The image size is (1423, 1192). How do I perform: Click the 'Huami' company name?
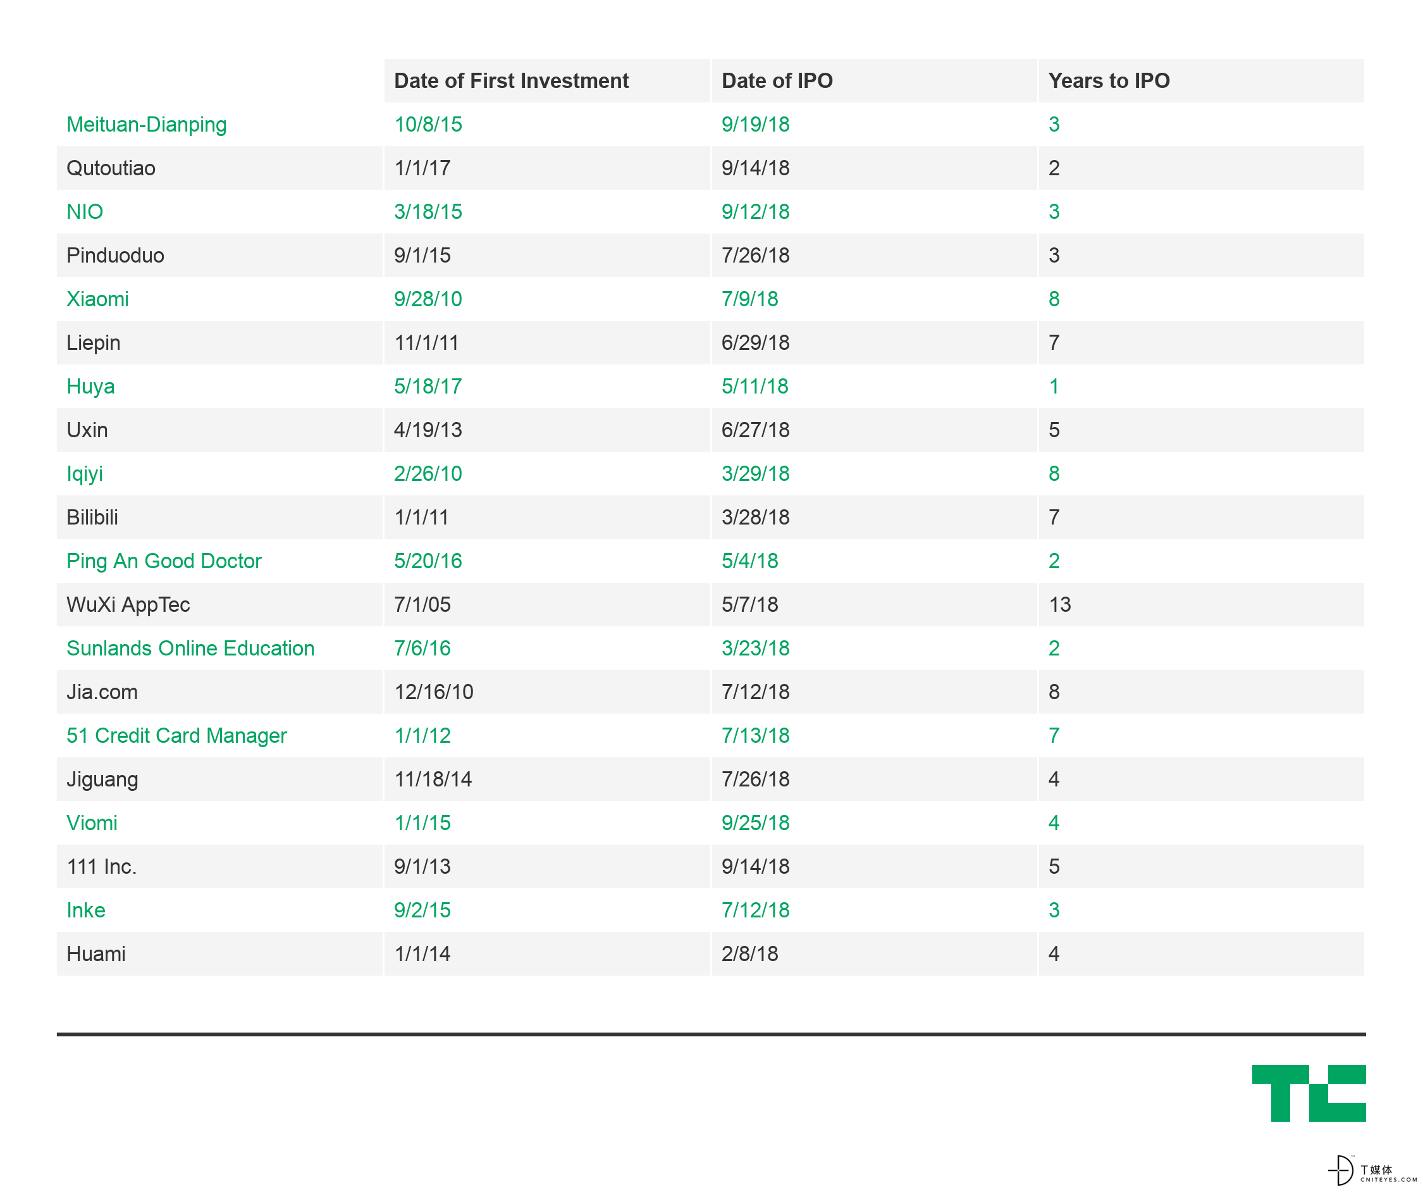pyautogui.click(x=96, y=954)
